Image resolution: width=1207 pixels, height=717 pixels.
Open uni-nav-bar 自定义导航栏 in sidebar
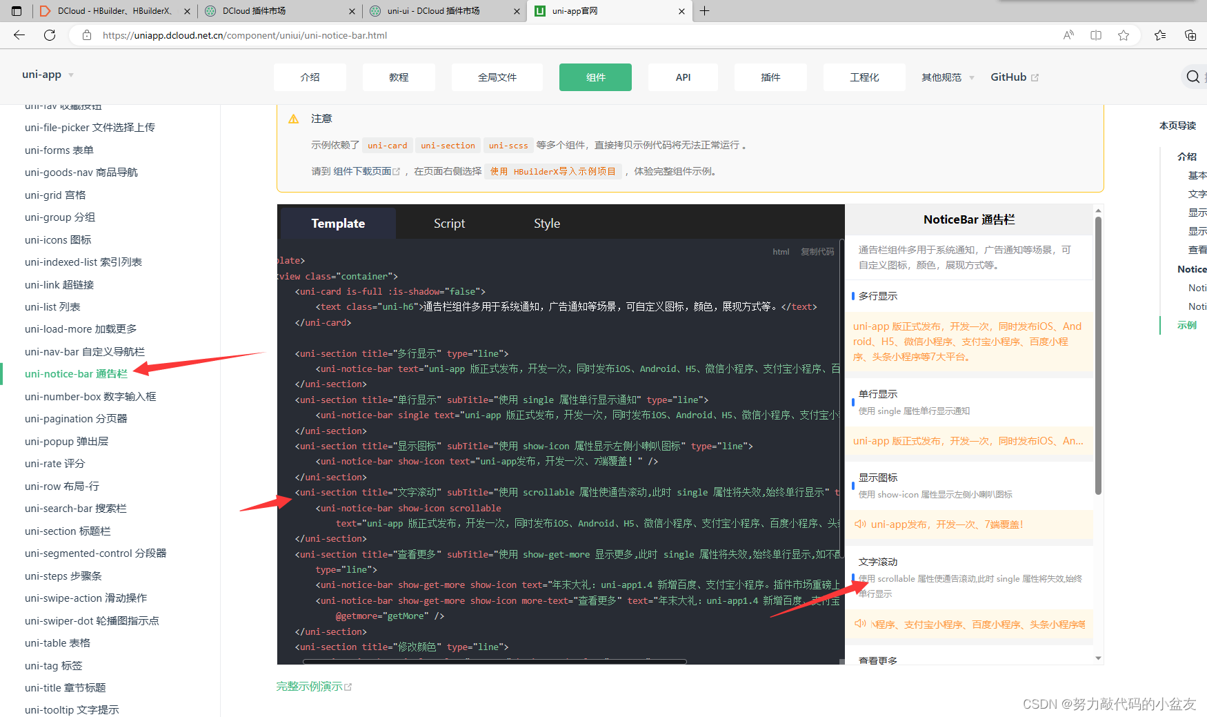pos(85,352)
